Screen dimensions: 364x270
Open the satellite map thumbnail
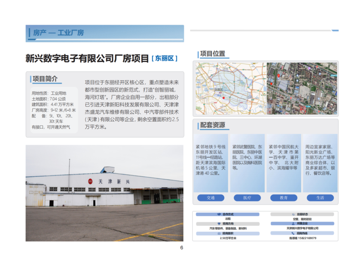pos(302,88)
